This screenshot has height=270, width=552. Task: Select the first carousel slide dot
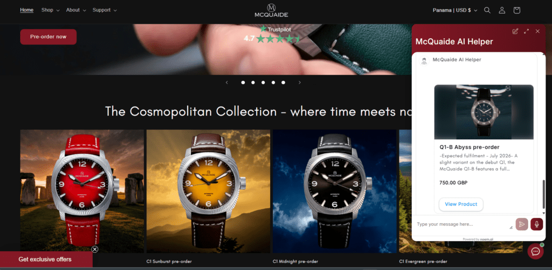pyautogui.click(x=243, y=82)
